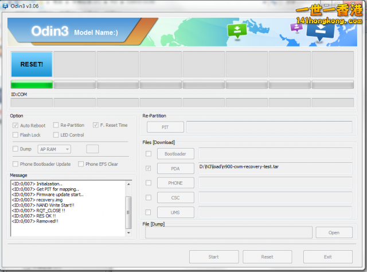Open the AP RAM dropdown

tap(54, 149)
